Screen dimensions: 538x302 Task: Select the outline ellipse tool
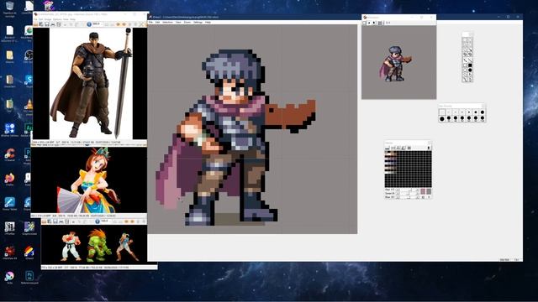click(x=465, y=70)
